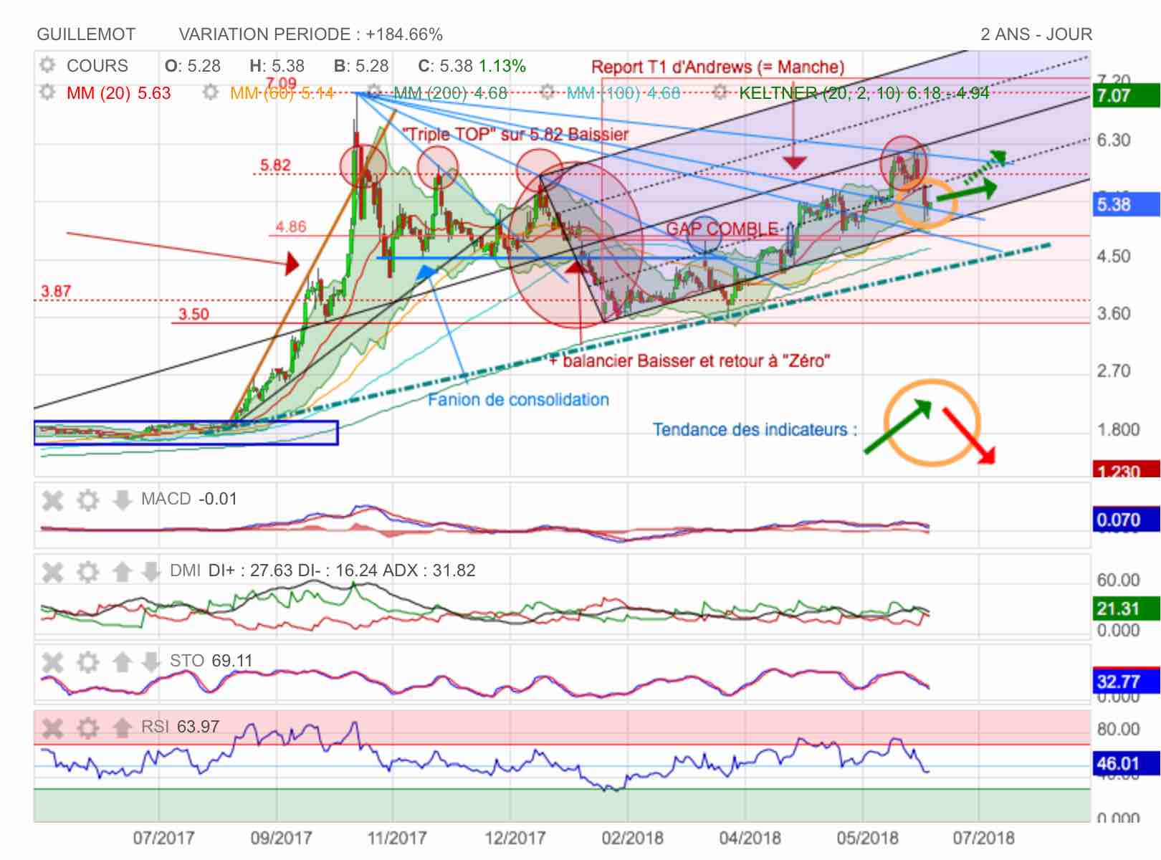Click the high price H: 5.38 value
Screen dimensions: 1161x860
[277, 66]
